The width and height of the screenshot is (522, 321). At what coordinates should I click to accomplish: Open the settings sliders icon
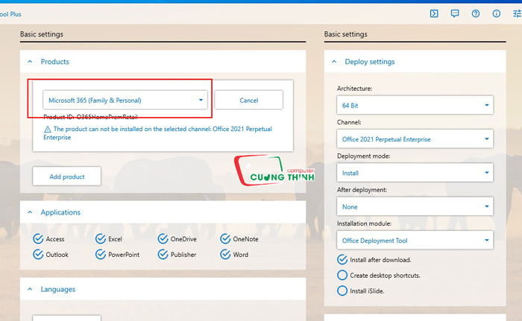(517, 13)
